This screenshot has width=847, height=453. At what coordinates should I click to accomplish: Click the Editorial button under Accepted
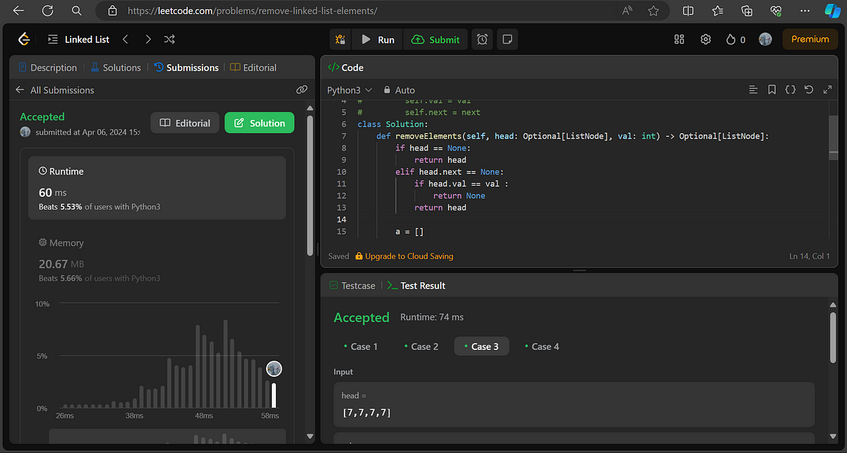(185, 123)
